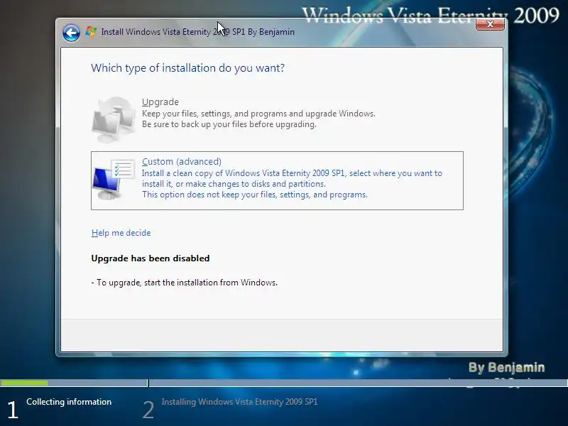Choose the Upgrade installation heading
Screen dimensions: 568x426
click(x=160, y=102)
